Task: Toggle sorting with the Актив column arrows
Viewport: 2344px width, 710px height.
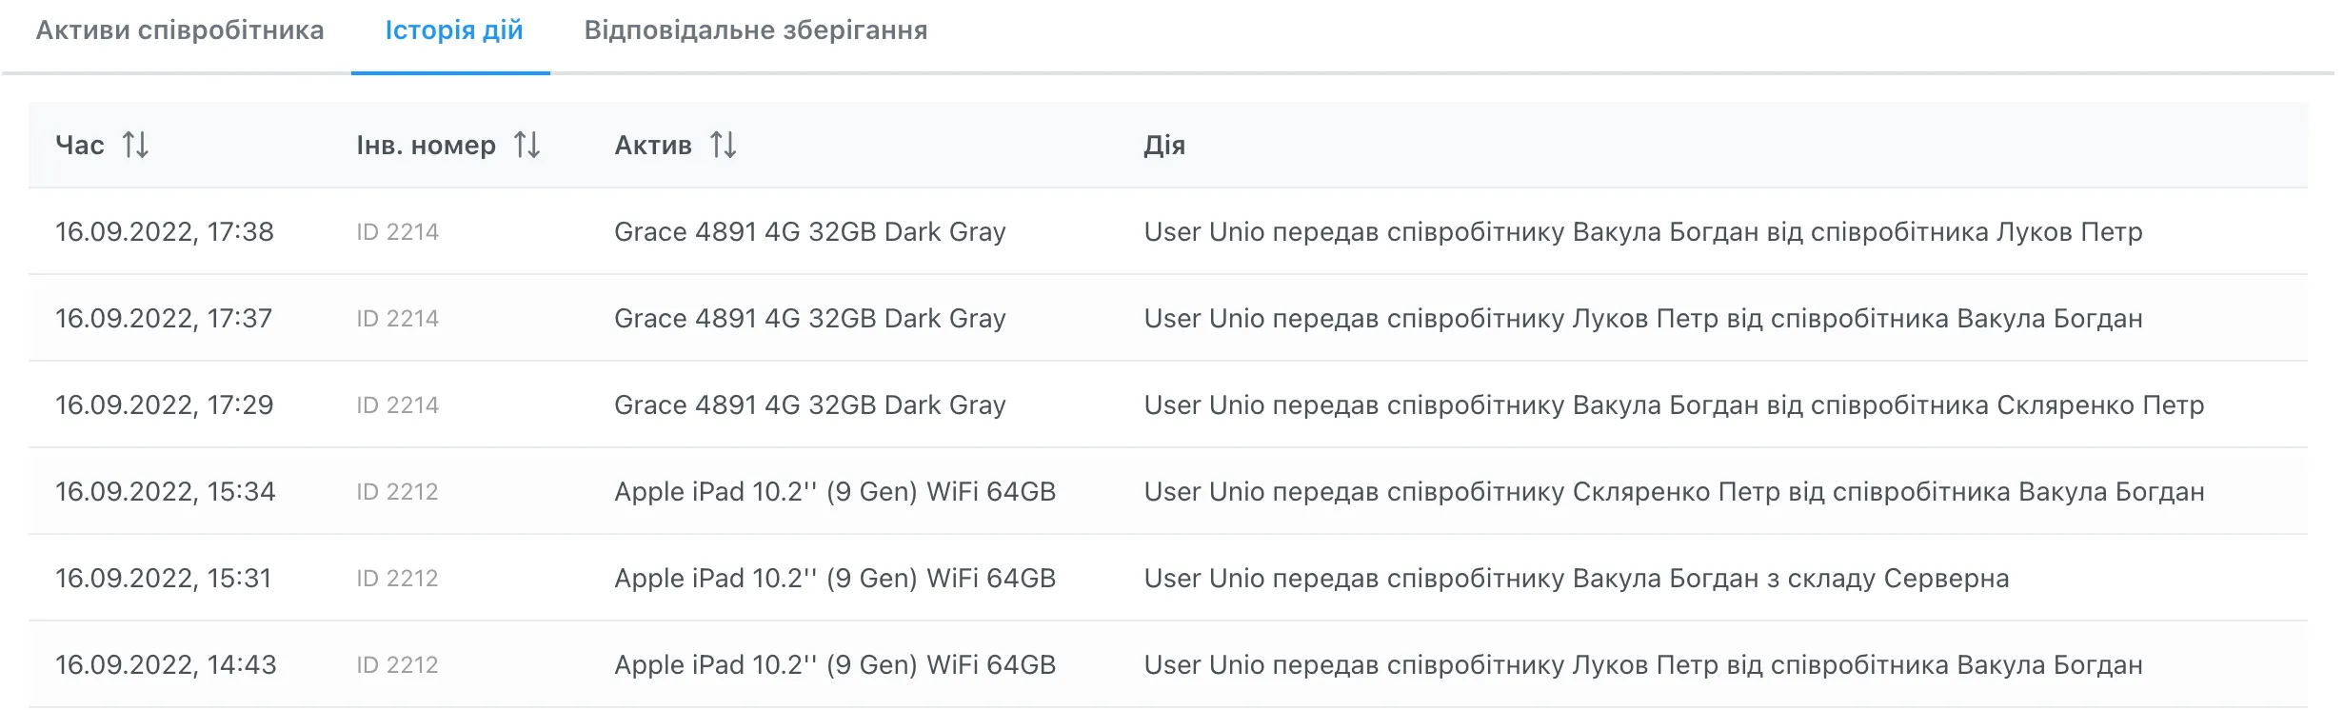Action: point(723,146)
